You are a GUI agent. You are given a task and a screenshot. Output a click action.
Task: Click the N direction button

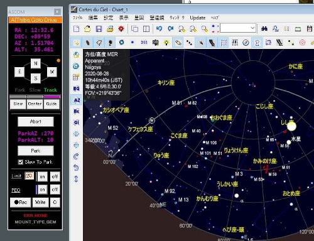[36, 63]
